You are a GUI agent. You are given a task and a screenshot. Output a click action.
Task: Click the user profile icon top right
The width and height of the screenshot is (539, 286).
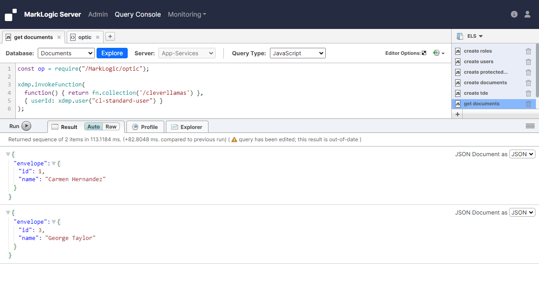[x=527, y=14]
